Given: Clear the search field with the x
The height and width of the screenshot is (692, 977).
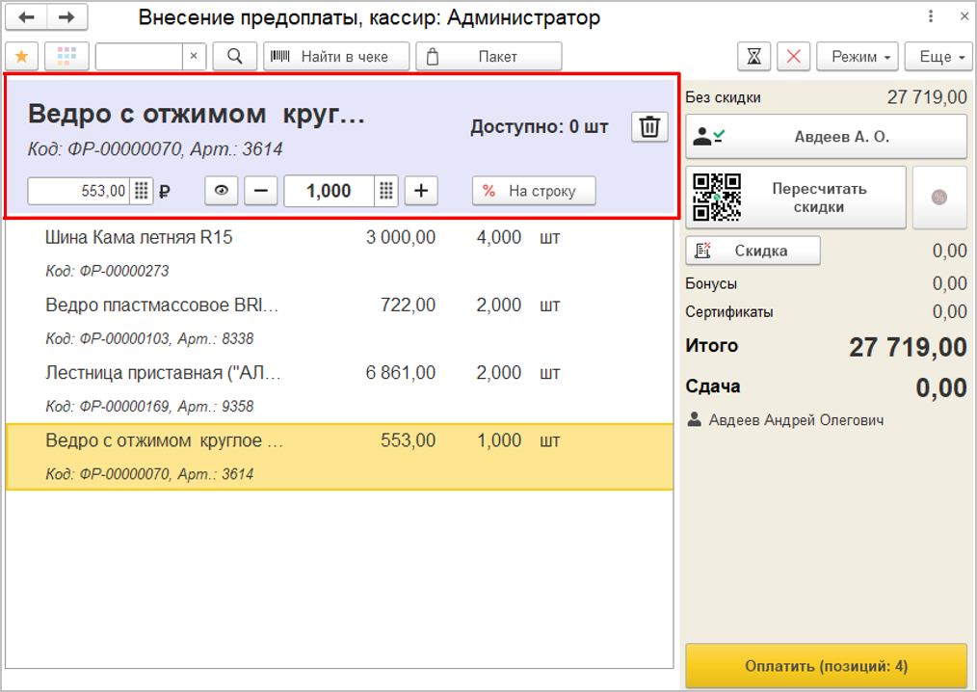Looking at the screenshot, I should pos(194,57).
